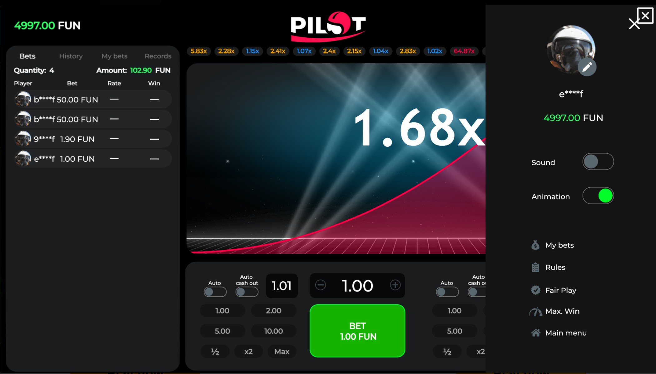Click the Max bet amount button
The height and width of the screenshot is (374, 656).
click(x=282, y=351)
